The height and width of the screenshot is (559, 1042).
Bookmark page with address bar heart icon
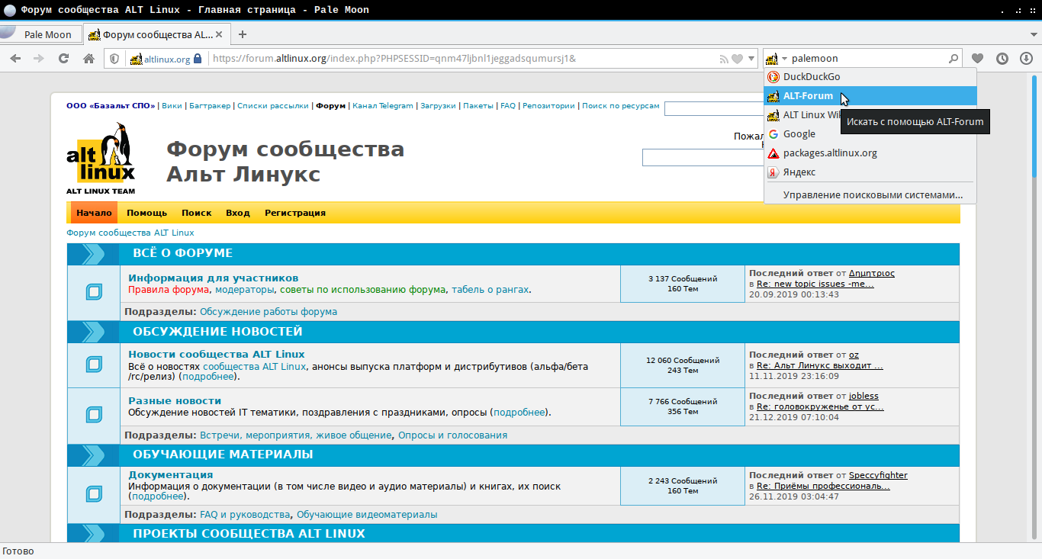[737, 59]
